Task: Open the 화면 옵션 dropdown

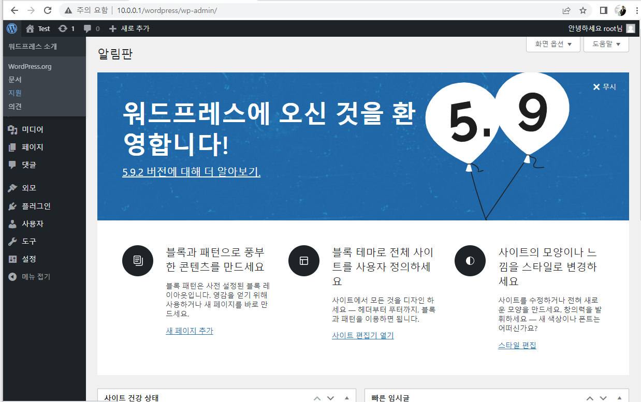Action: coord(553,44)
